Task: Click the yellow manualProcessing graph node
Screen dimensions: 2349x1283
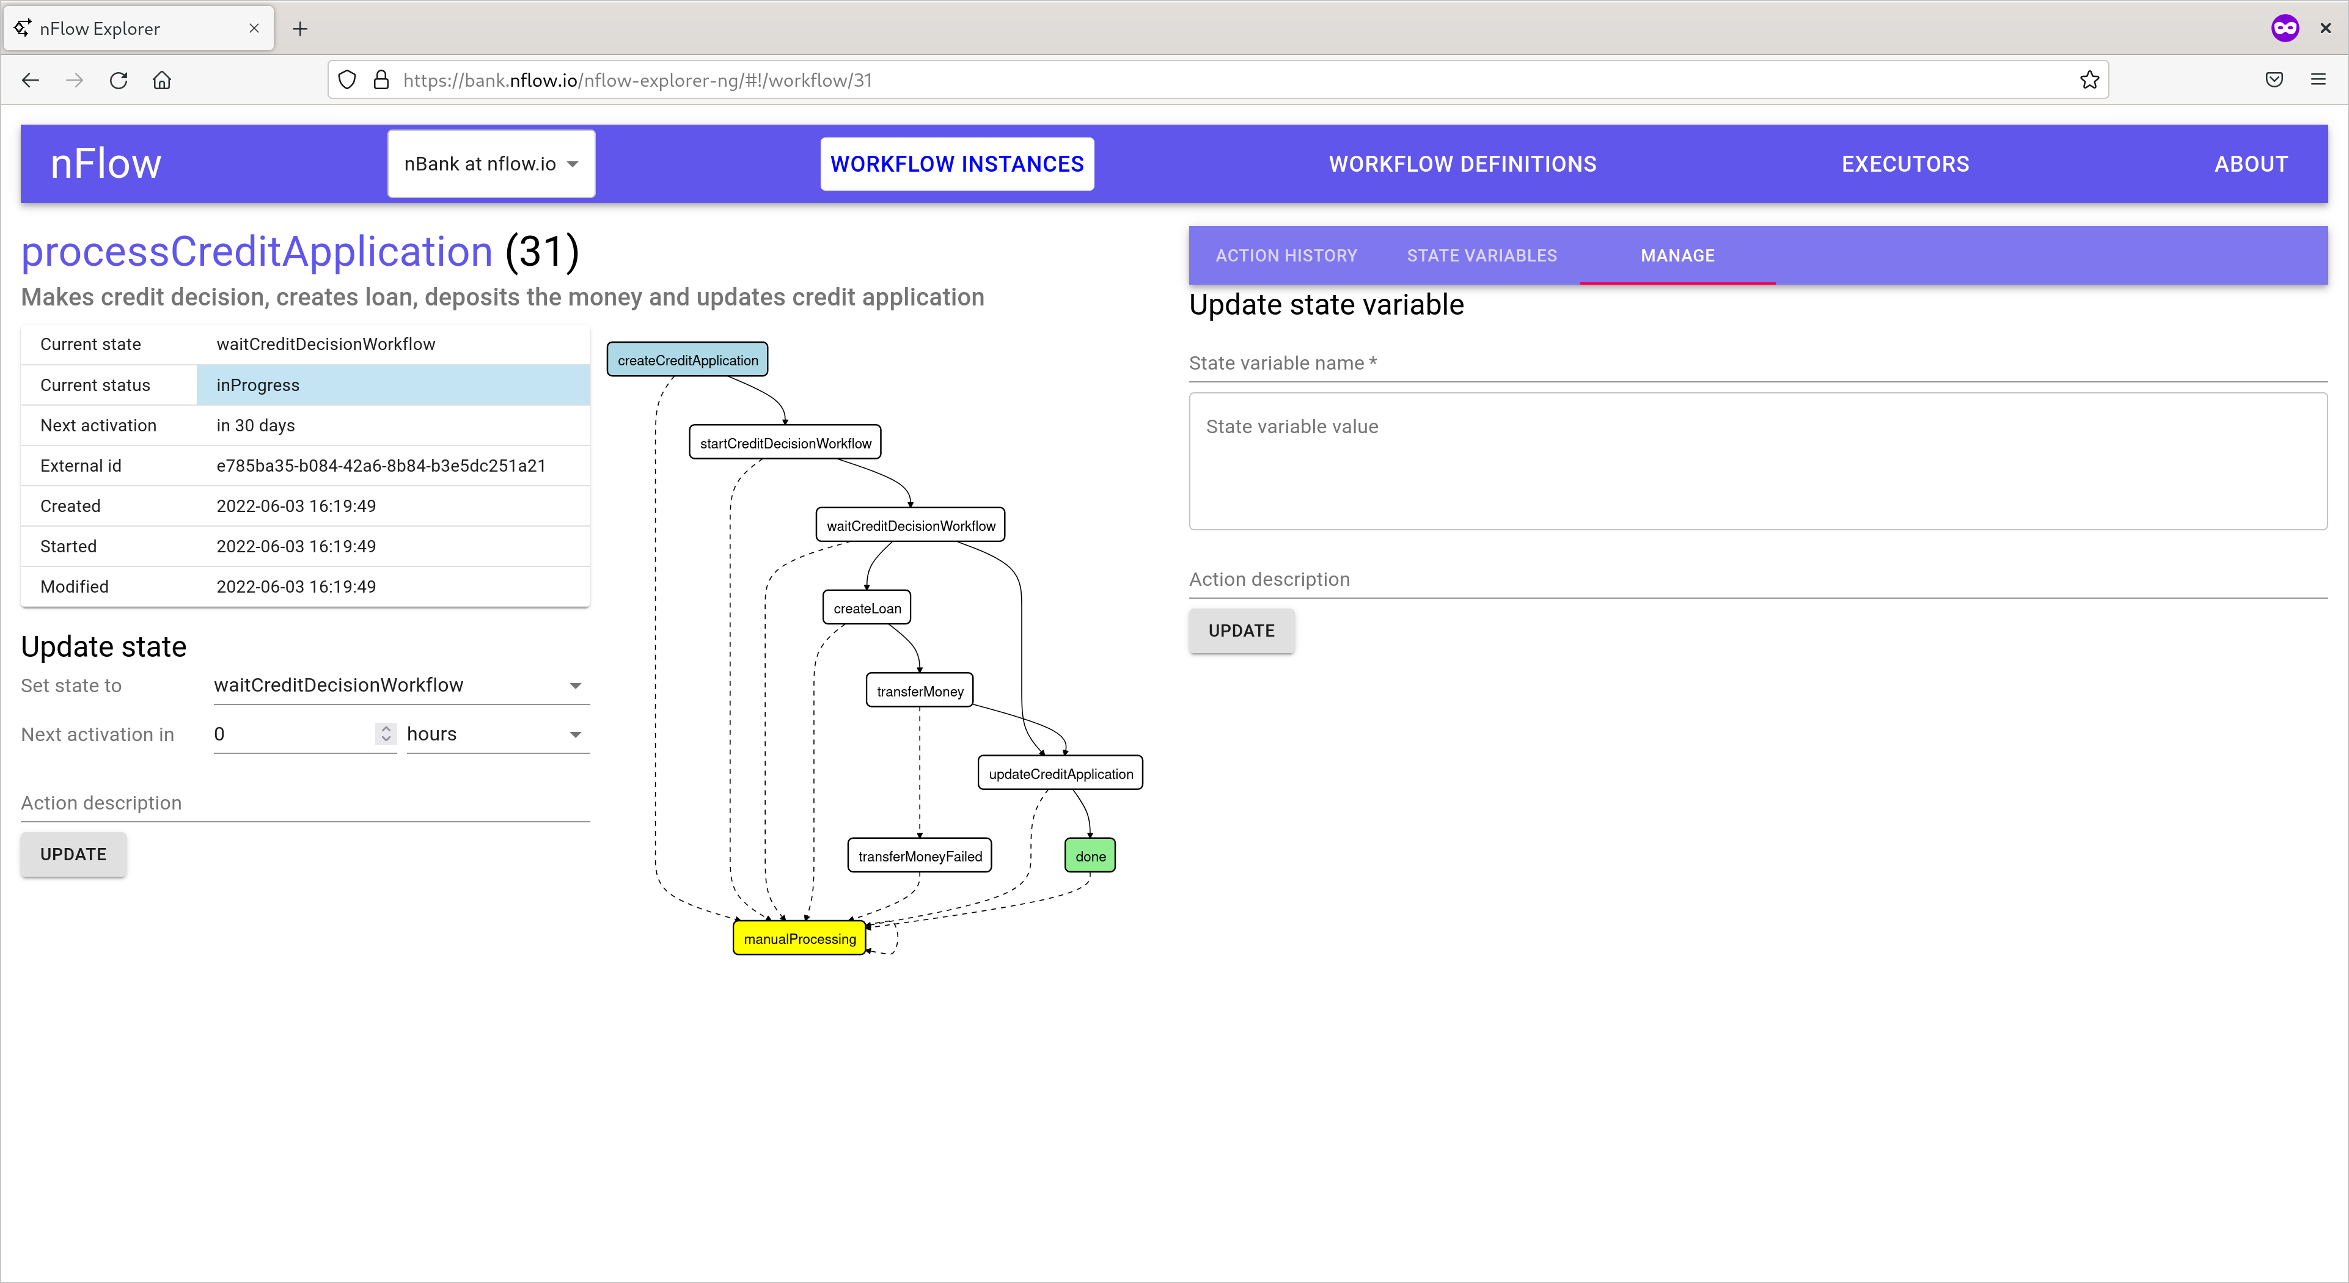Action: click(x=799, y=938)
